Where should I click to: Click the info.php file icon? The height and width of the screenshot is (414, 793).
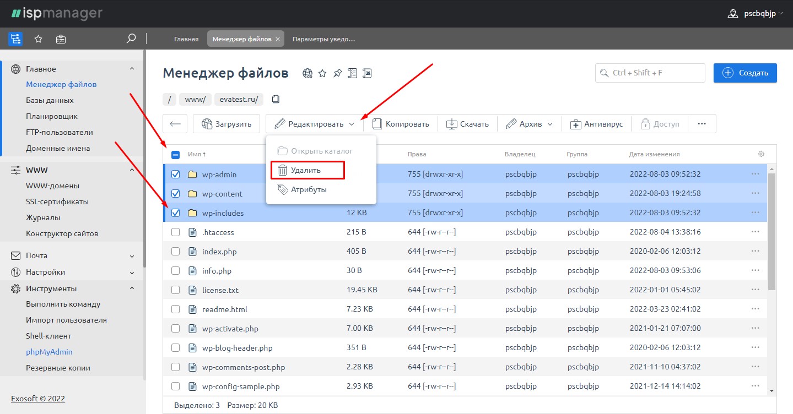pos(192,271)
